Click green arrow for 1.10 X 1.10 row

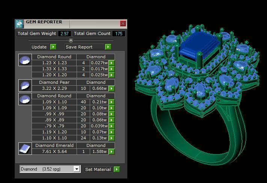coord(112,138)
